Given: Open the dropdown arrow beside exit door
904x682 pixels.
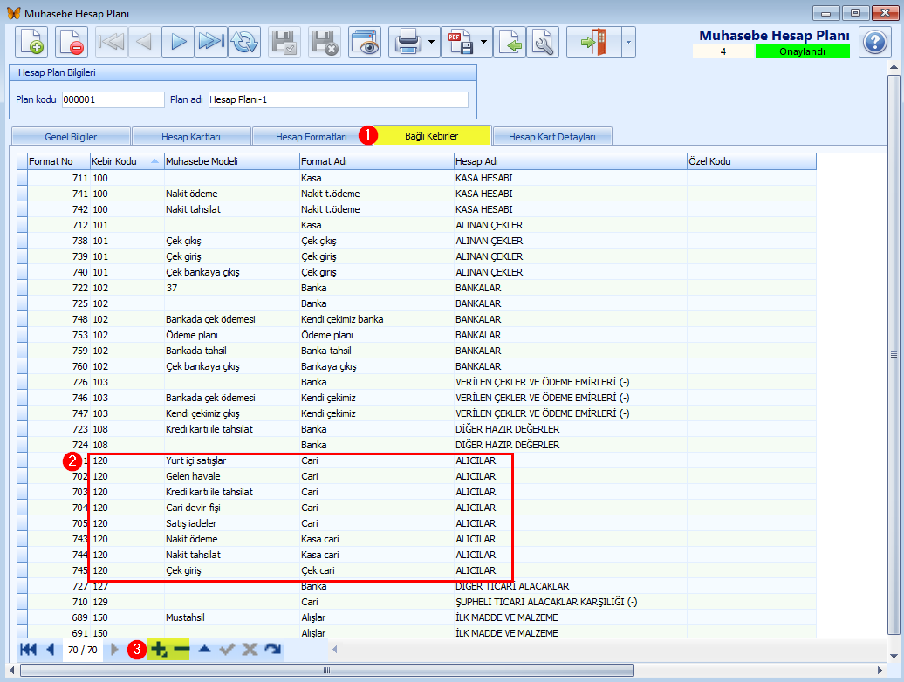Looking at the screenshot, I should [x=628, y=42].
